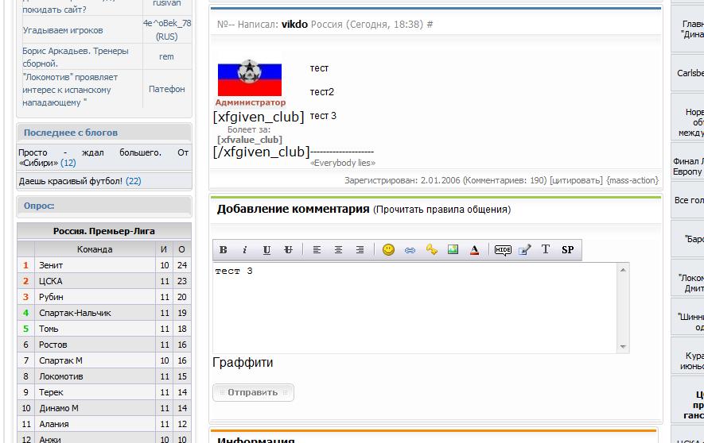This screenshot has width=704, height=443.
Task: Insert a smiley emoticon
Action: point(388,250)
